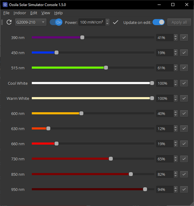
Task: Disable the Update on edit toggle
Action: (x=159, y=22)
